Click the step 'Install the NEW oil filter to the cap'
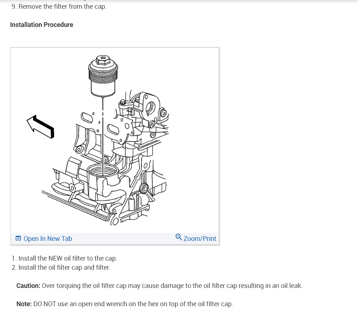The height and width of the screenshot is (316, 357). point(68,258)
